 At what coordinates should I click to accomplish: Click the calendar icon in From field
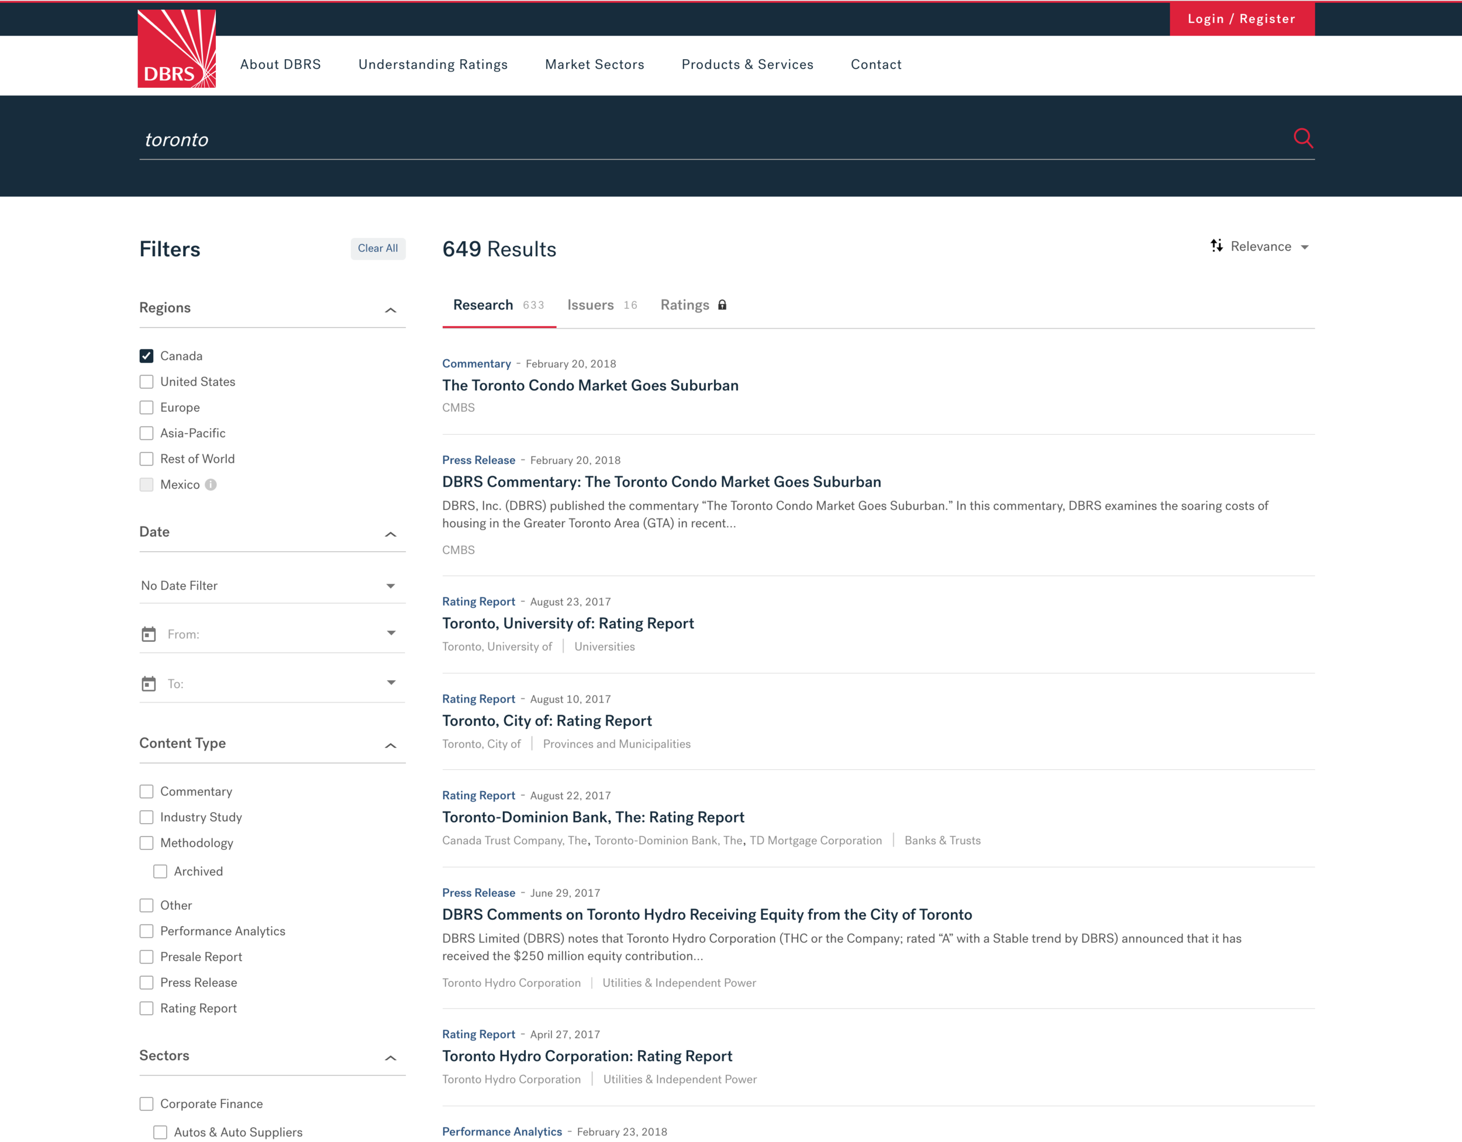(149, 634)
